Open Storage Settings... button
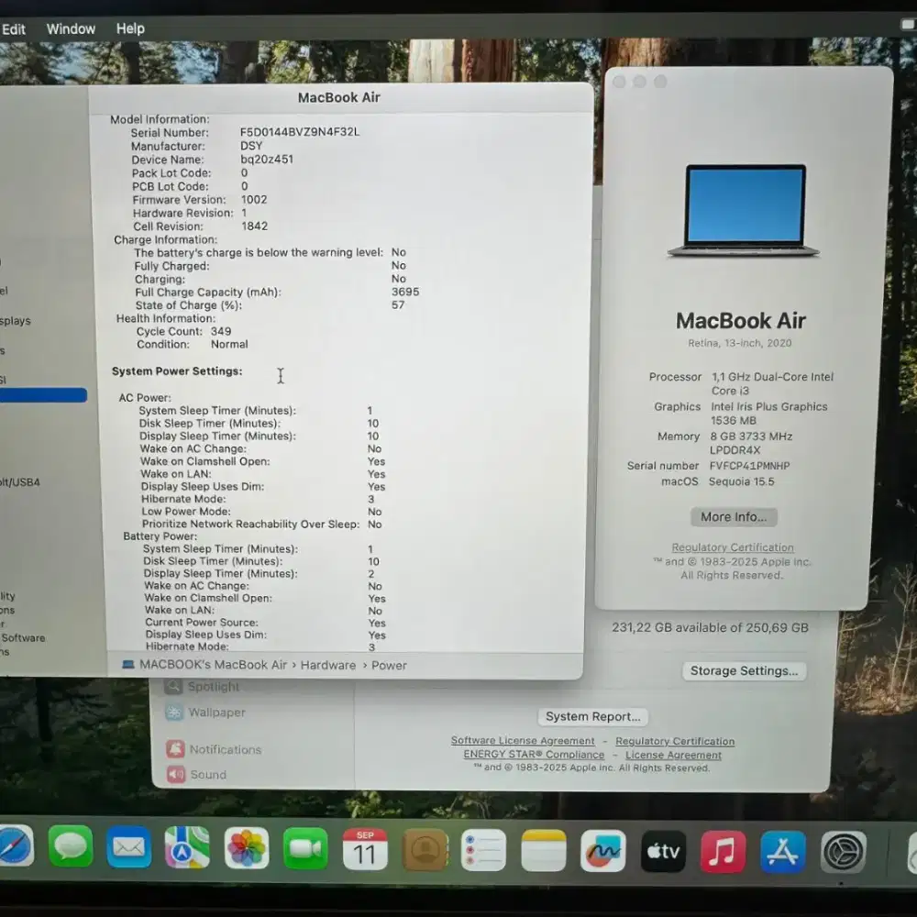Image resolution: width=917 pixels, height=917 pixels. 744,671
